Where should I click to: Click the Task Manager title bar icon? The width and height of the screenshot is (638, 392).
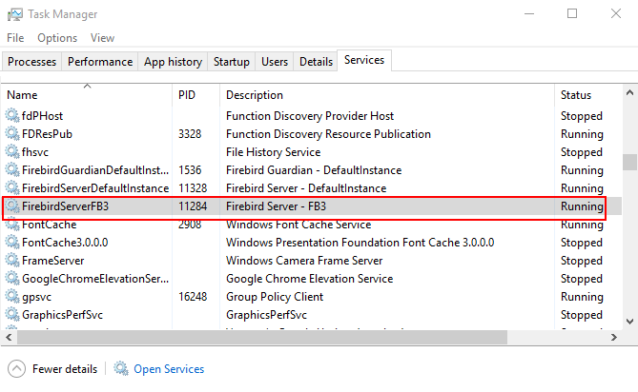(15, 14)
